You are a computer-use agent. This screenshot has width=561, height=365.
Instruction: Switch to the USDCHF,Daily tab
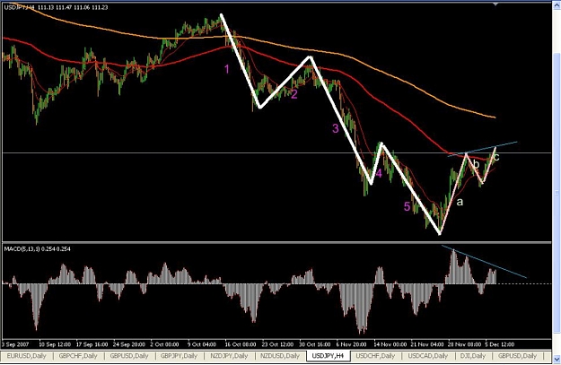point(375,356)
